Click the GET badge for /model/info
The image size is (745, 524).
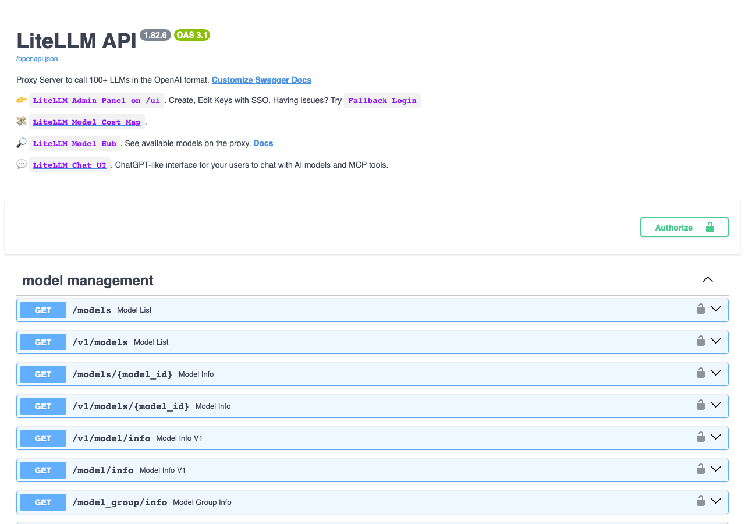click(x=43, y=470)
